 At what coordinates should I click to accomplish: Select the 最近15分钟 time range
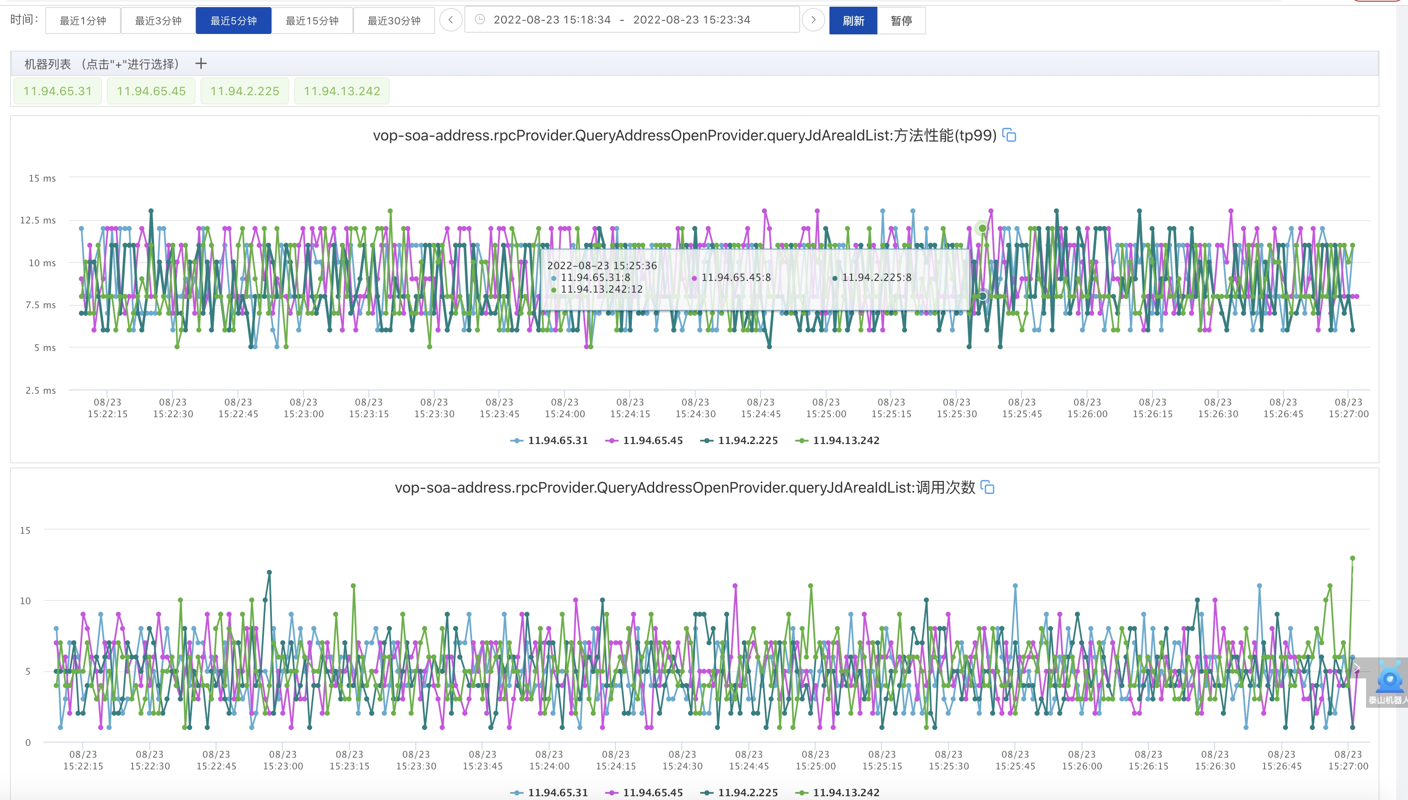tap(312, 21)
